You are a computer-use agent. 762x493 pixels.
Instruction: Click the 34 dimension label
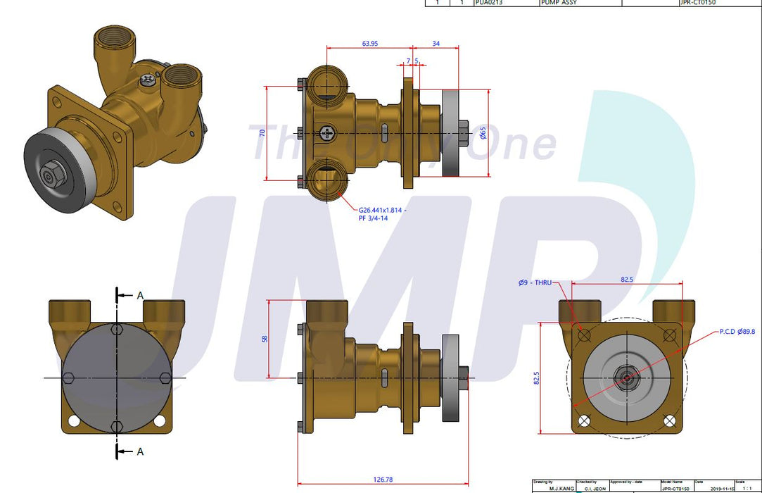pos(436,44)
